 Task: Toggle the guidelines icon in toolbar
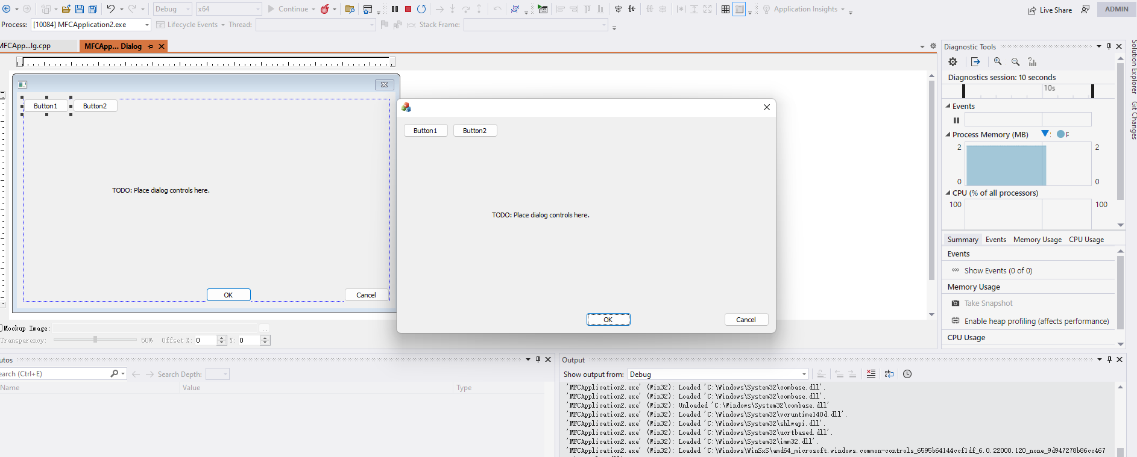tap(740, 9)
